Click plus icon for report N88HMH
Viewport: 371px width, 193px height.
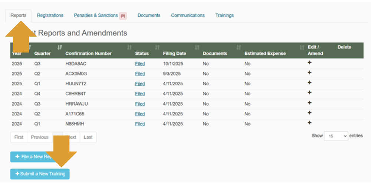click(x=309, y=123)
